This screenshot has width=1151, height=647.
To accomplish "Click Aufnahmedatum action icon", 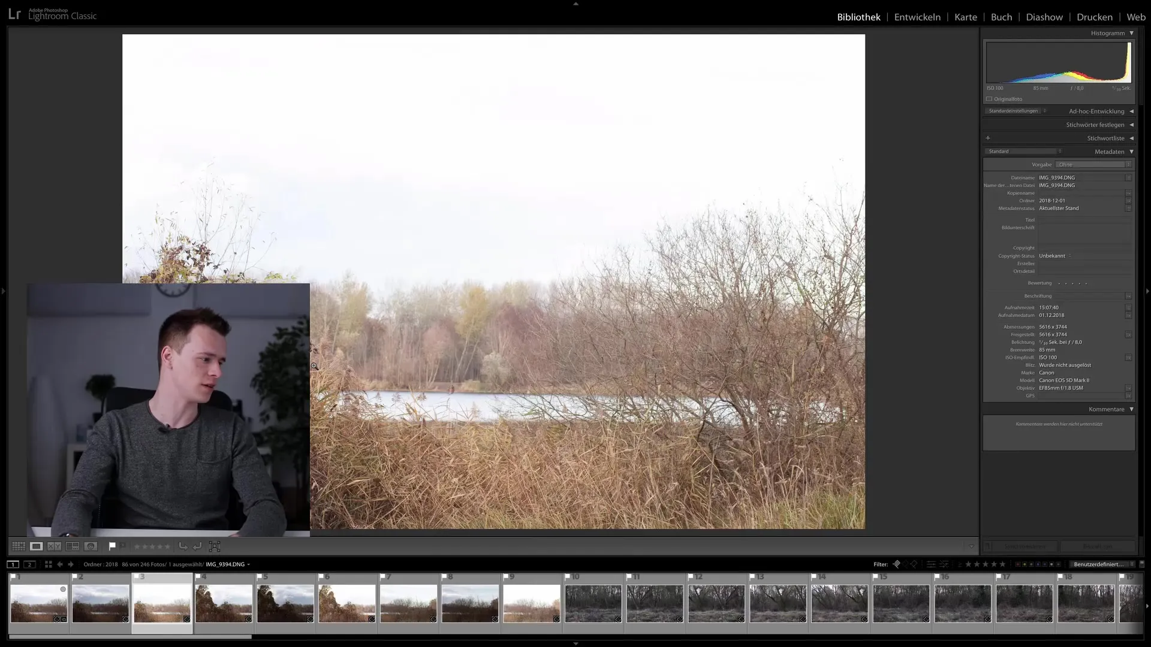I will pos(1128,315).
